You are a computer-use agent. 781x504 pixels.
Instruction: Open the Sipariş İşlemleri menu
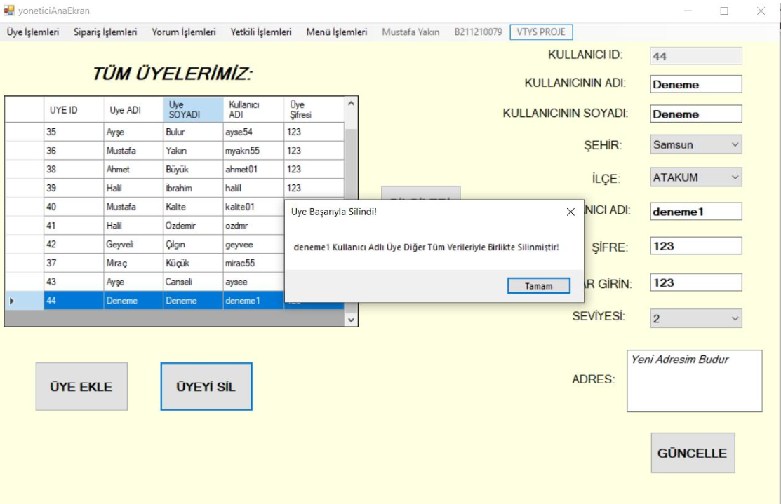click(x=105, y=32)
